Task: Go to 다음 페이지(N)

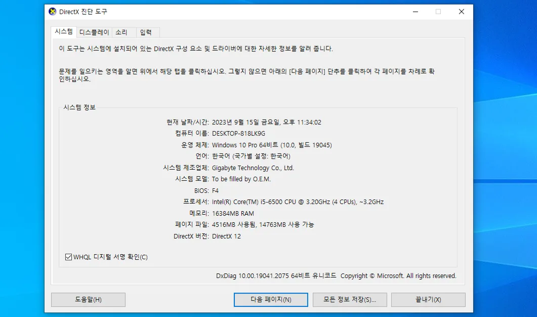Action: [271, 299]
